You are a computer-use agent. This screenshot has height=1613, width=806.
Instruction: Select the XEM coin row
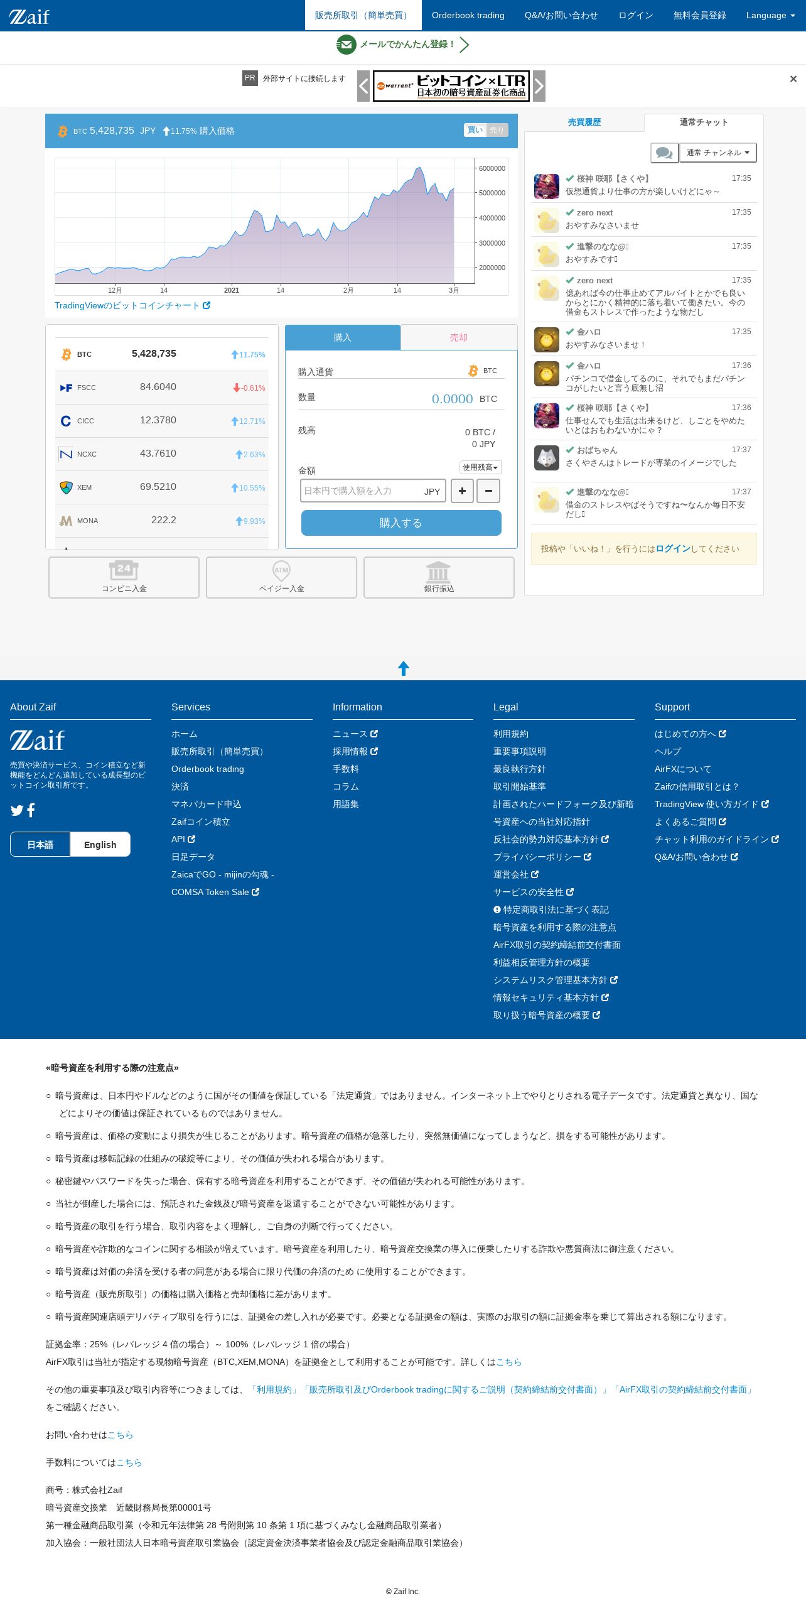162,487
